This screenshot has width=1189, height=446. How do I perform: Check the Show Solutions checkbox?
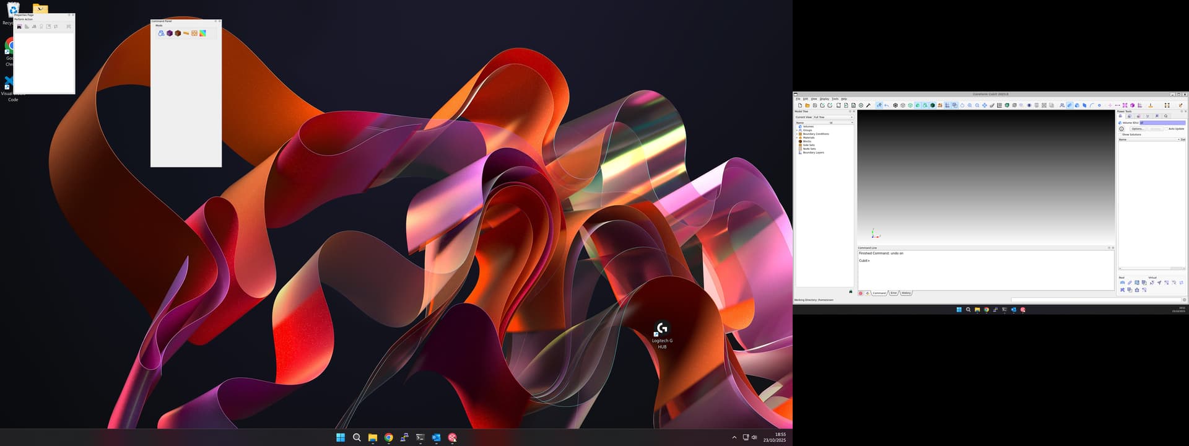tap(1120, 134)
